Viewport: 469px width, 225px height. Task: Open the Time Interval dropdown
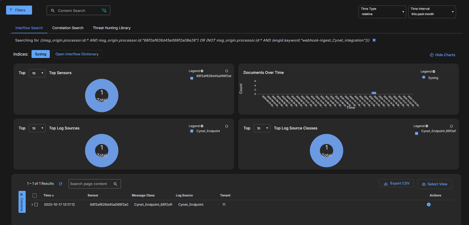coord(432,12)
